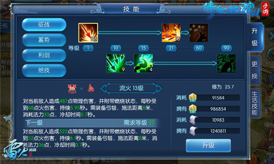The width and height of the screenshot is (274, 164).
Task: Click the 升级 upgrade button
Action: 208,145
